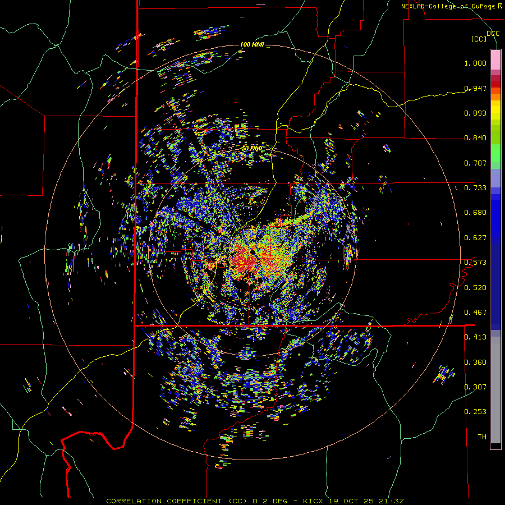Click the 0.947 legend value
Screen dimensions: 505x505
point(475,88)
